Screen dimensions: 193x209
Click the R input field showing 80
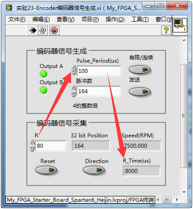[x=51, y=145]
